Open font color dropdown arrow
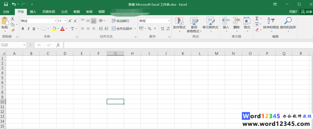Viewport: 313px width, 129px height. (66, 29)
